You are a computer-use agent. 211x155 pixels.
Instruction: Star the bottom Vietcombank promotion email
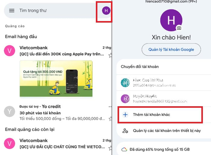(110, 148)
